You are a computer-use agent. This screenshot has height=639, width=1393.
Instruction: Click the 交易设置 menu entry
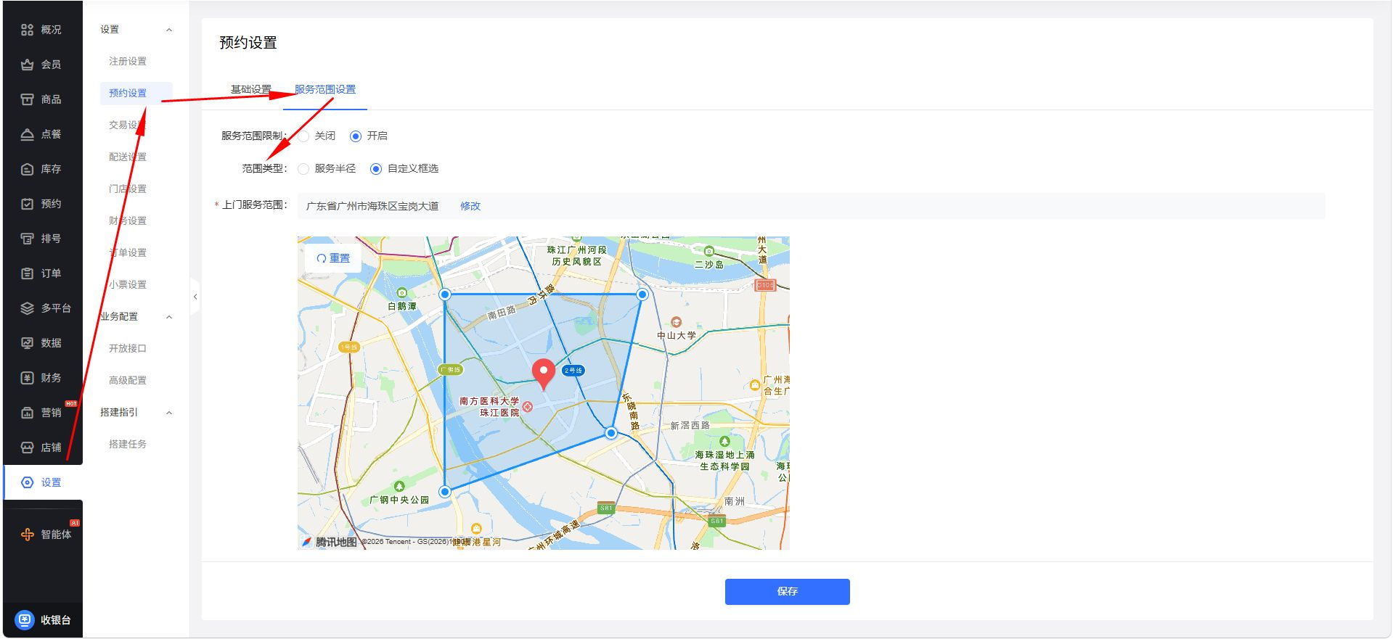(128, 125)
